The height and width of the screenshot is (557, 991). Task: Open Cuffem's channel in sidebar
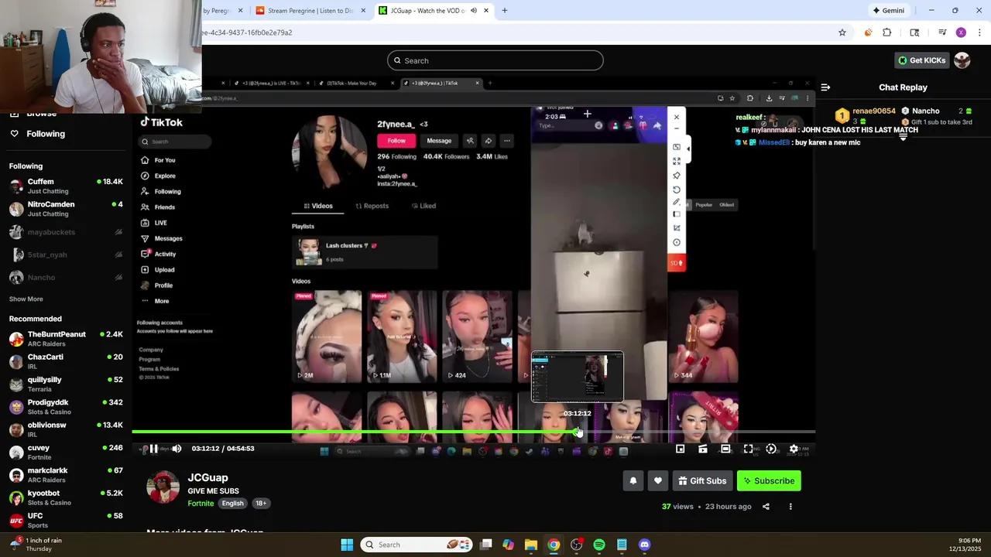tap(66, 186)
